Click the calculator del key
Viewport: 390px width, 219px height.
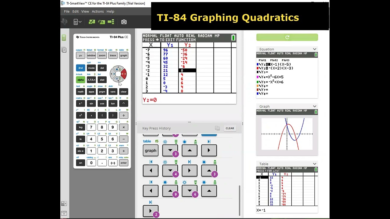click(x=102, y=68)
